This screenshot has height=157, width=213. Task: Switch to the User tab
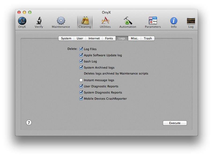80,38
